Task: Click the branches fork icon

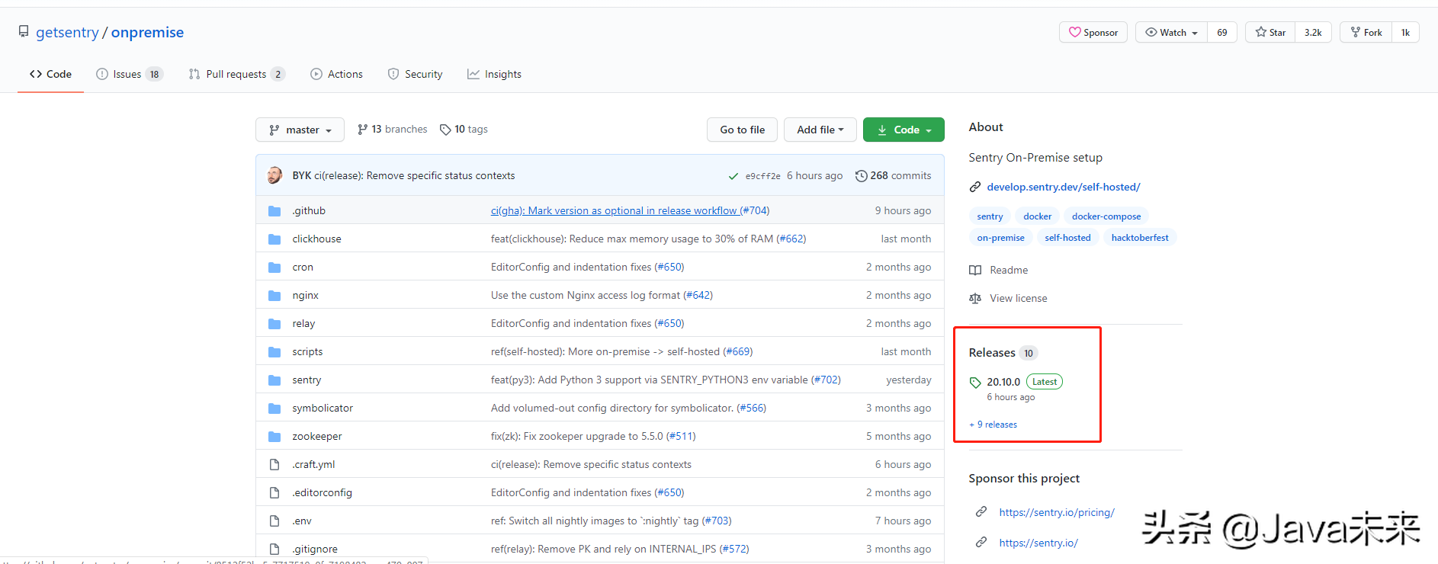Action: click(x=363, y=130)
